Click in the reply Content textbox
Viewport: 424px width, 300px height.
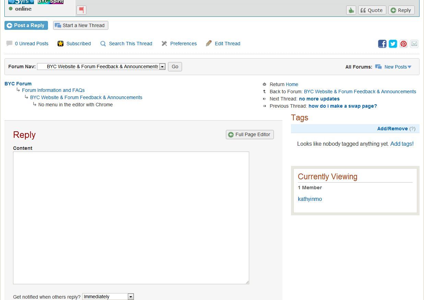[131, 218]
